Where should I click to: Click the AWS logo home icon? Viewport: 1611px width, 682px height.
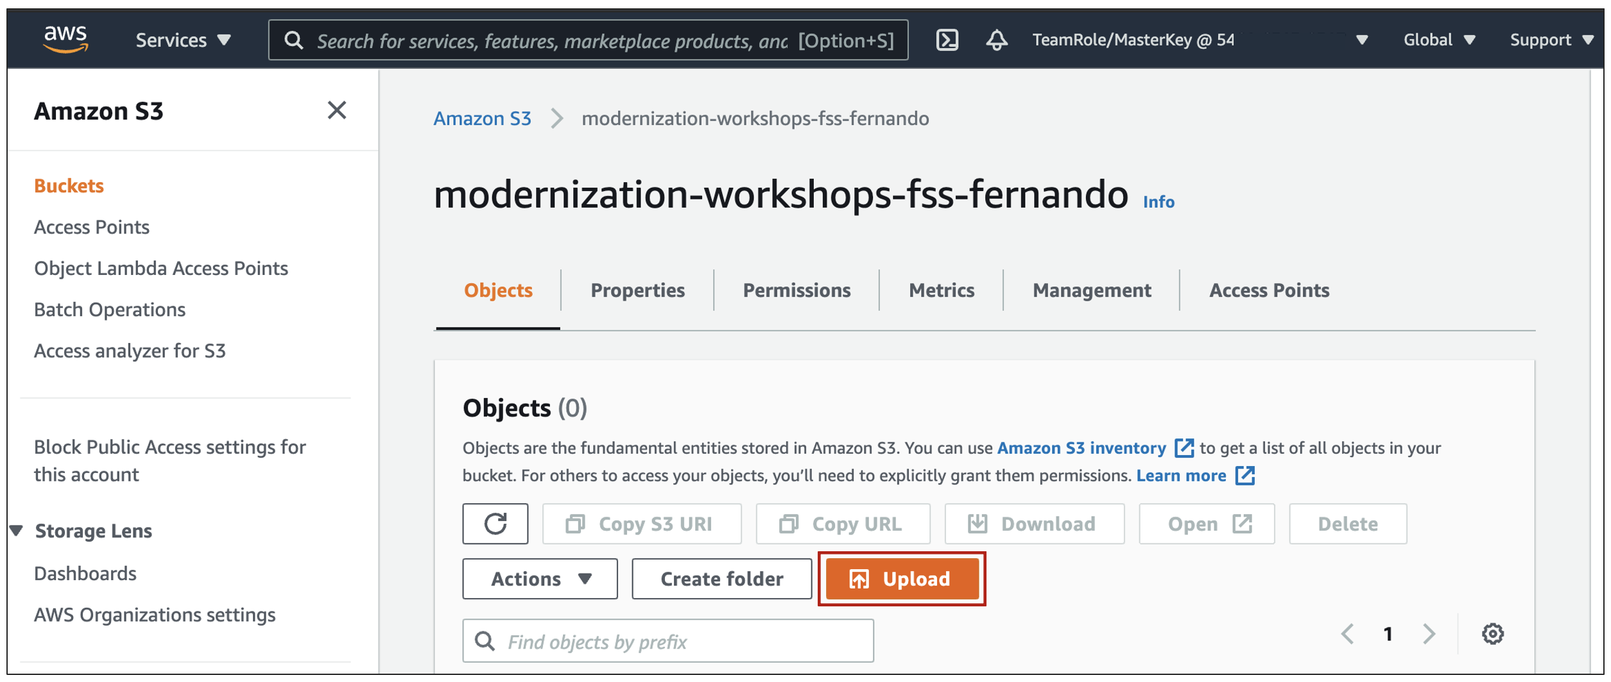[x=65, y=39]
